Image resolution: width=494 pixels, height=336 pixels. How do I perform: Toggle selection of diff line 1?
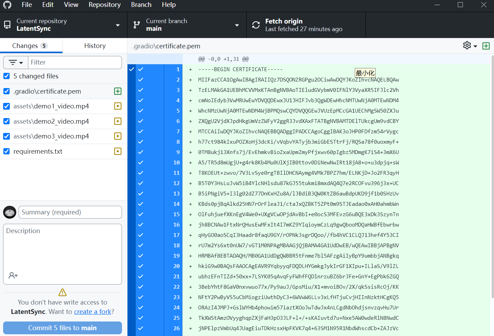[x=141, y=69]
